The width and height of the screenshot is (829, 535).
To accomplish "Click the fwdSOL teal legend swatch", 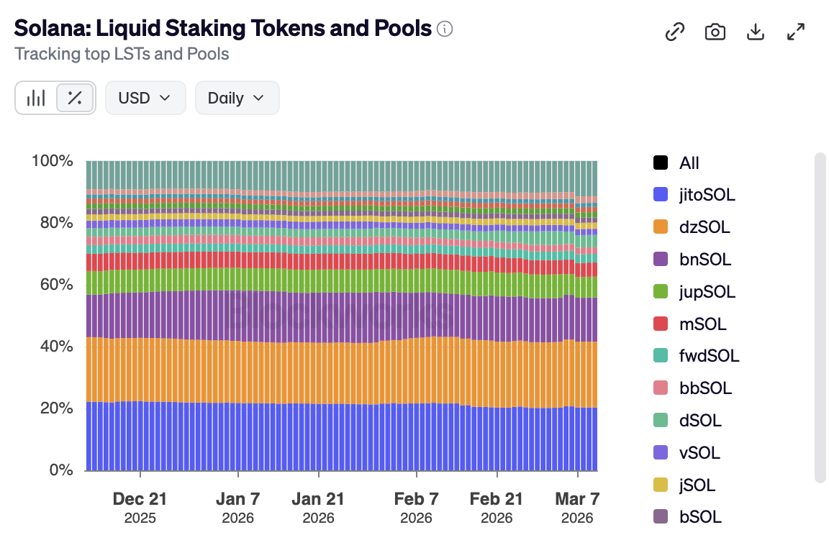I will [x=660, y=356].
